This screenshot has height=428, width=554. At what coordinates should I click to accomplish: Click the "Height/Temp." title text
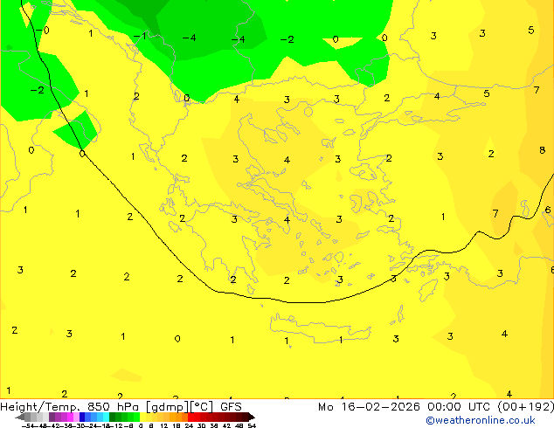tap(41, 407)
